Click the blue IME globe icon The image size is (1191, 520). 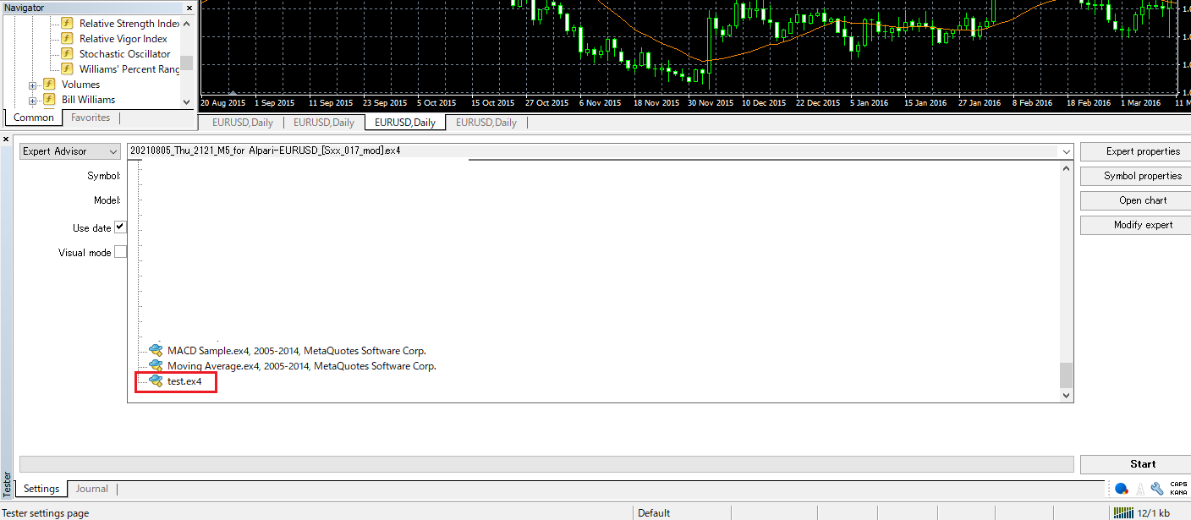(x=1122, y=489)
